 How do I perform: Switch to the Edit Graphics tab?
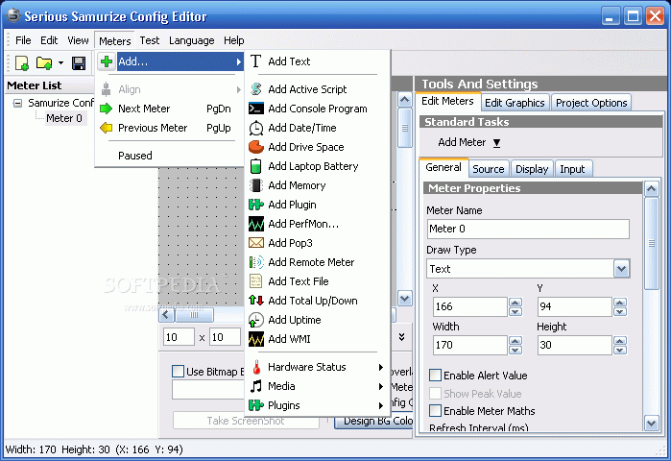point(515,103)
